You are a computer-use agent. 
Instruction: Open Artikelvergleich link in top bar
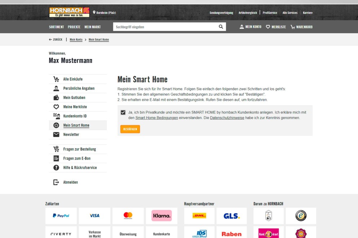pyautogui.click(x=248, y=13)
